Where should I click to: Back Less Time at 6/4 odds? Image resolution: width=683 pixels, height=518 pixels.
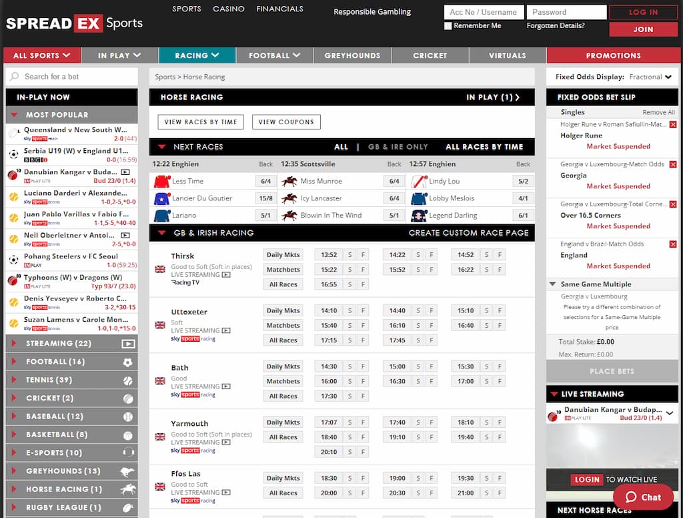pyautogui.click(x=265, y=182)
